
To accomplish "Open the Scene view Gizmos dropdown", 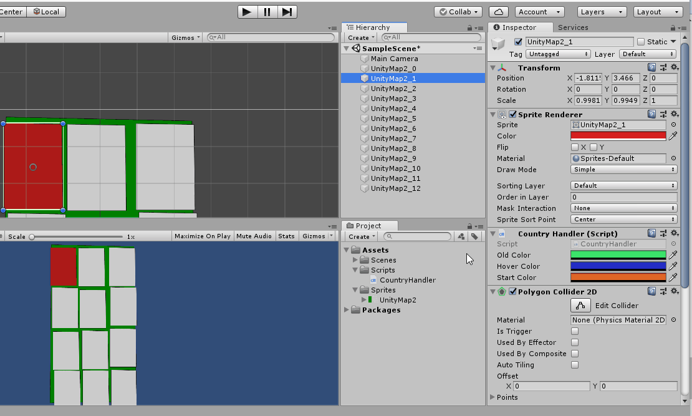I will pos(185,37).
